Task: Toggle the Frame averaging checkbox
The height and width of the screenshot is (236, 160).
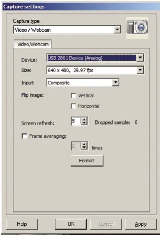Action: (x=24, y=136)
